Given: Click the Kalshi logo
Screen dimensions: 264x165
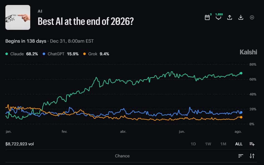Looking at the screenshot, I should pos(248,52).
